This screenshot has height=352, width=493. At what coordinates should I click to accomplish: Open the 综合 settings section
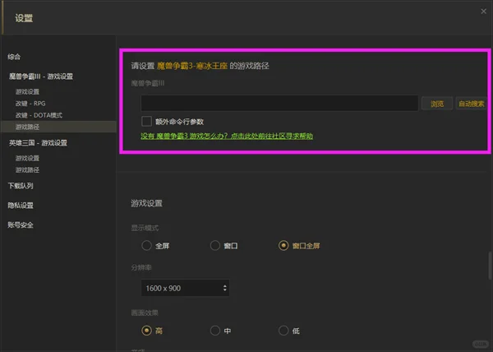[14, 57]
